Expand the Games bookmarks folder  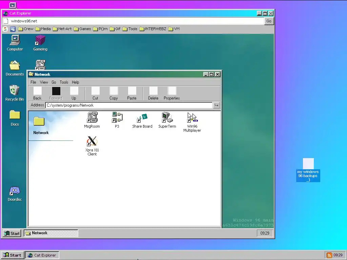tap(82, 29)
